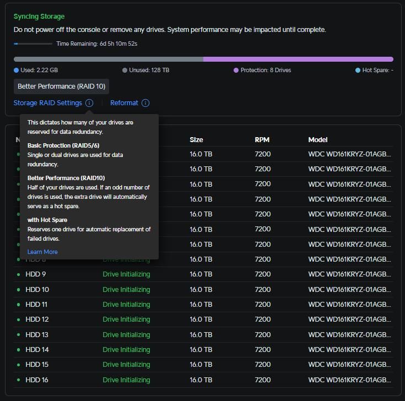Click Better Performance (RAID 10) button
Image resolution: width=405 pixels, height=401 pixels.
click(x=62, y=86)
